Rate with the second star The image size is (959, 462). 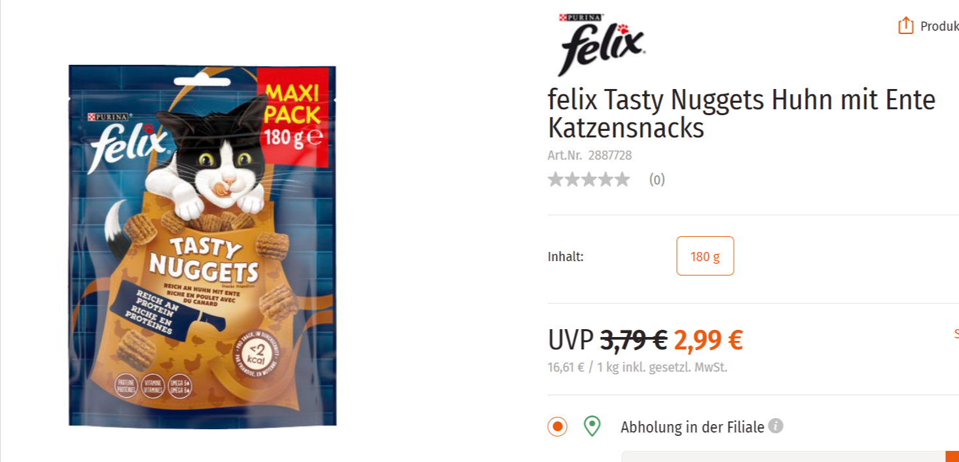573,179
